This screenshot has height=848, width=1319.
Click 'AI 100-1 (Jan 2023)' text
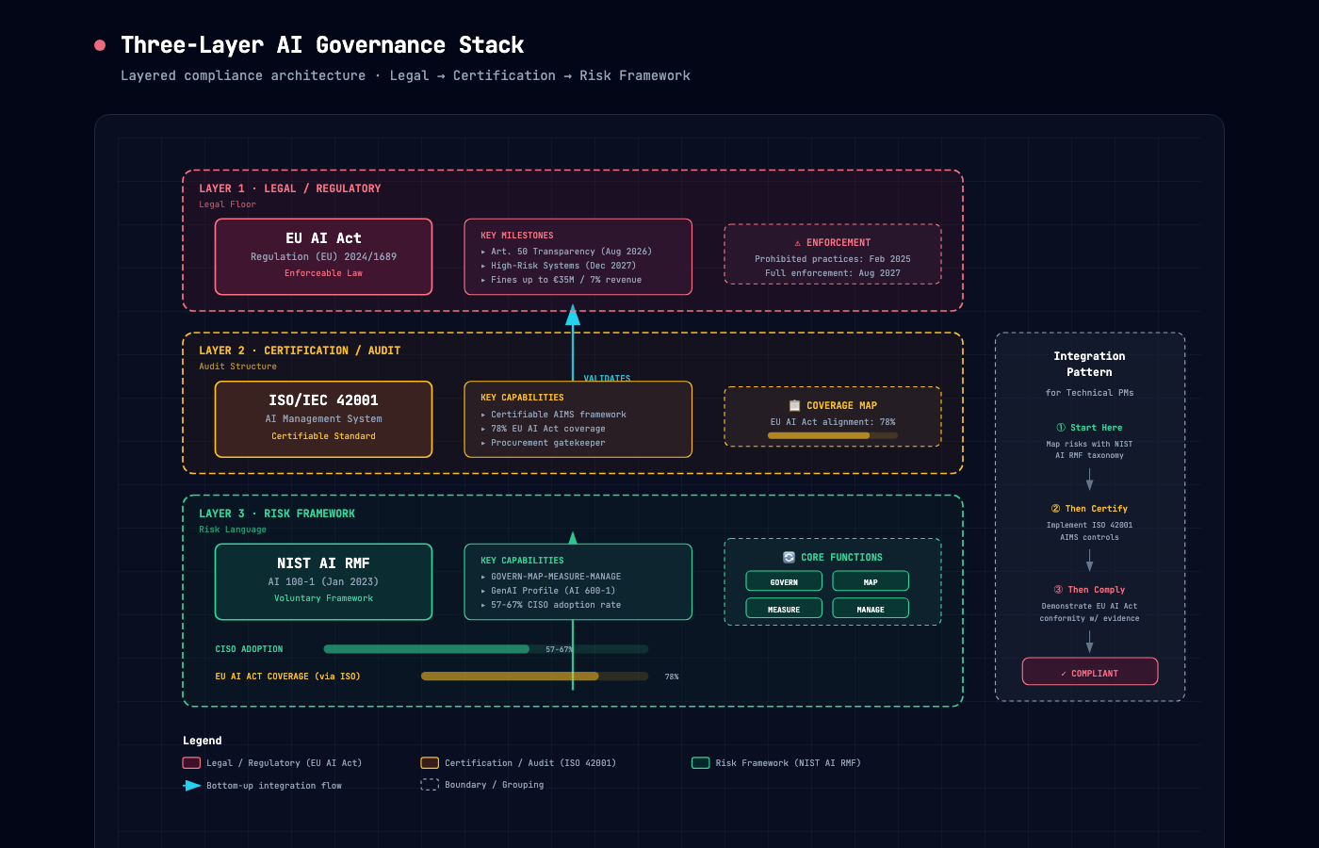(323, 581)
